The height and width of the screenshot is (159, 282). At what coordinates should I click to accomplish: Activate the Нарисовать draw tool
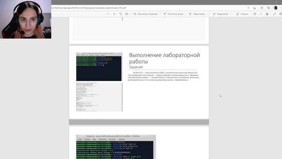(197, 14)
